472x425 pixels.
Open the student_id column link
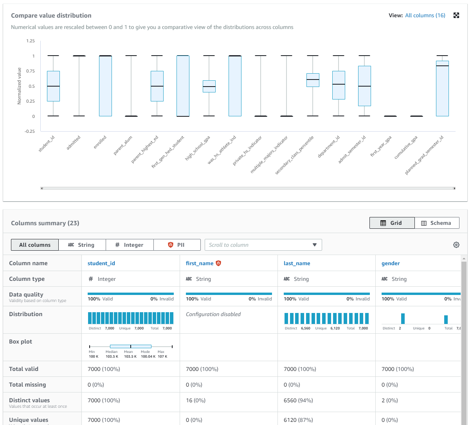(101, 263)
